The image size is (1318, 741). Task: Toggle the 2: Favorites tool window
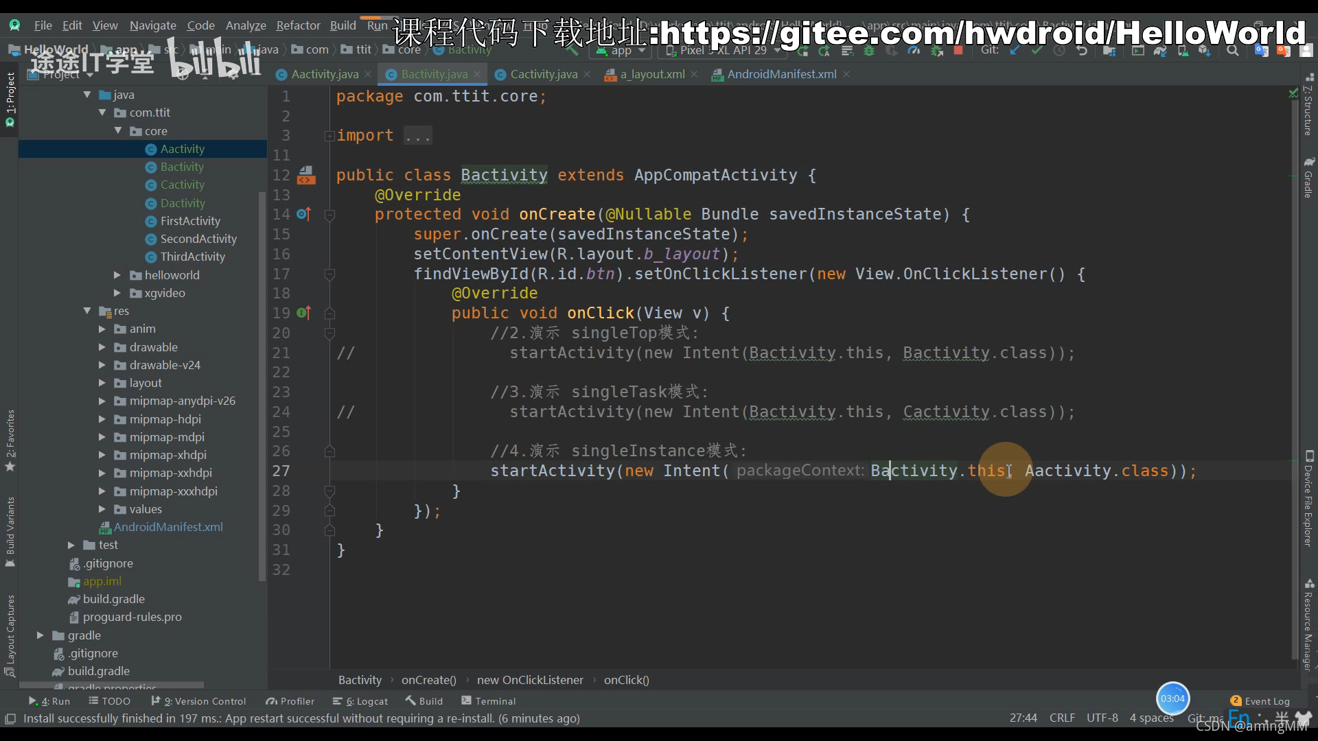coord(10,440)
